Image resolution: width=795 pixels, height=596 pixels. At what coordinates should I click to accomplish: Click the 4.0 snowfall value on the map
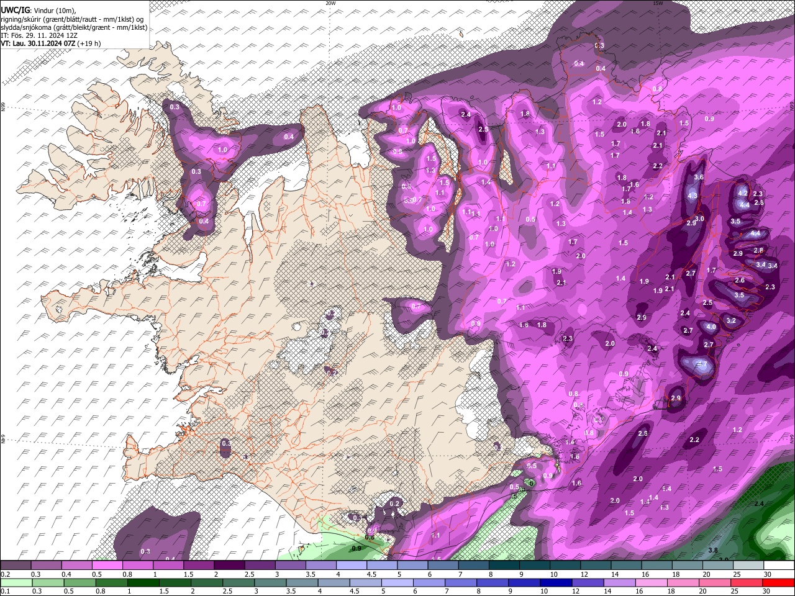click(712, 327)
